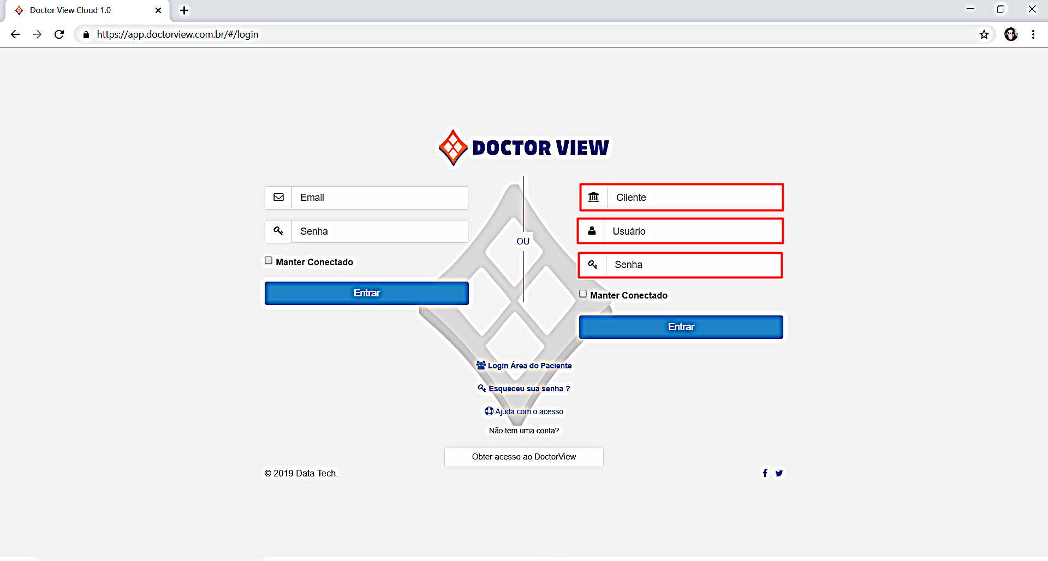Reload the page with refresh icon

point(59,34)
